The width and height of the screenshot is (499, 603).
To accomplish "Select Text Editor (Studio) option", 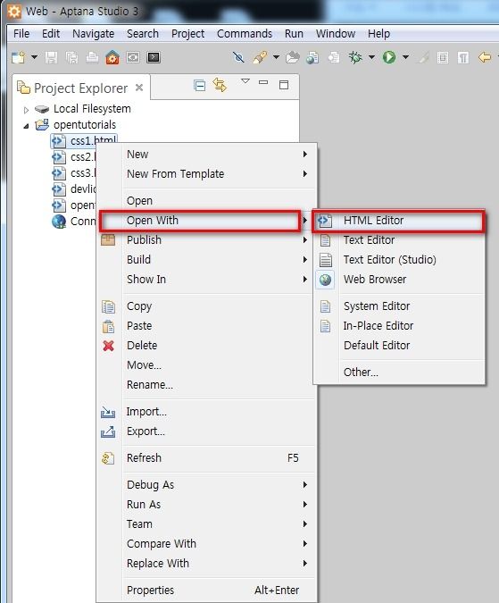I will click(x=399, y=260).
